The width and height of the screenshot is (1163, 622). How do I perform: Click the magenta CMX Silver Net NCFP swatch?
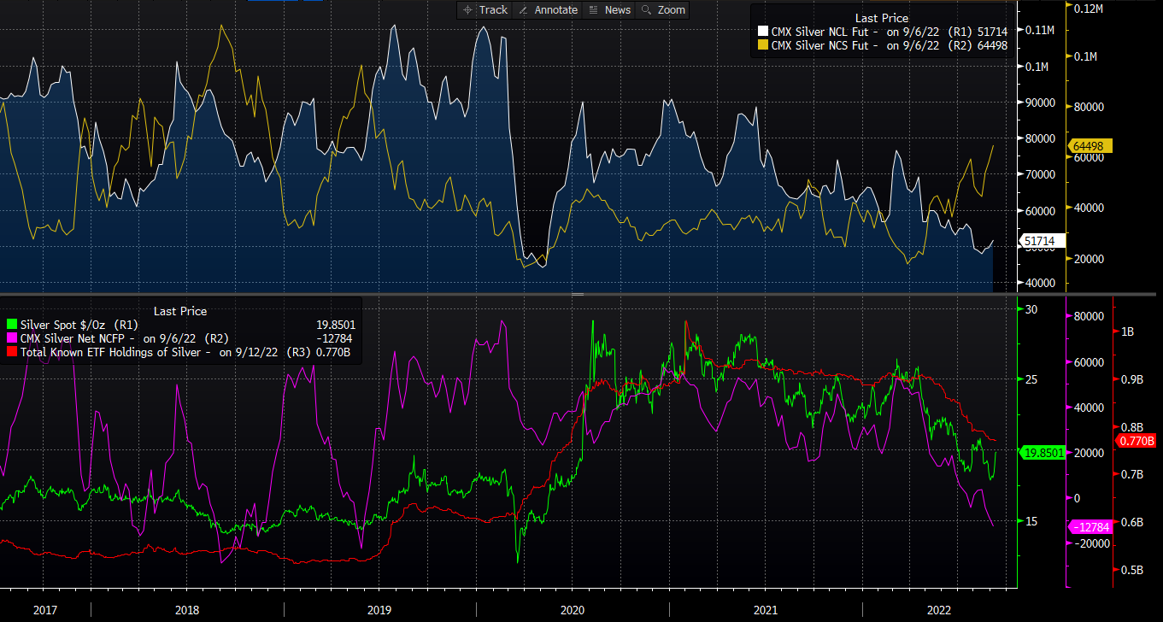pyautogui.click(x=11, y=338)
